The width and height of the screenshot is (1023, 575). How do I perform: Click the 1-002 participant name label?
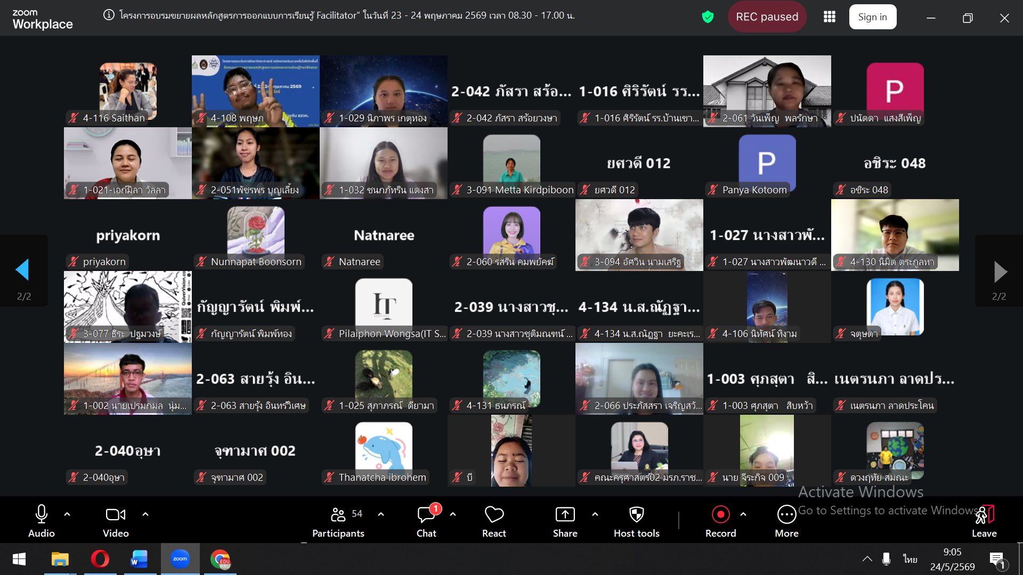135,406
